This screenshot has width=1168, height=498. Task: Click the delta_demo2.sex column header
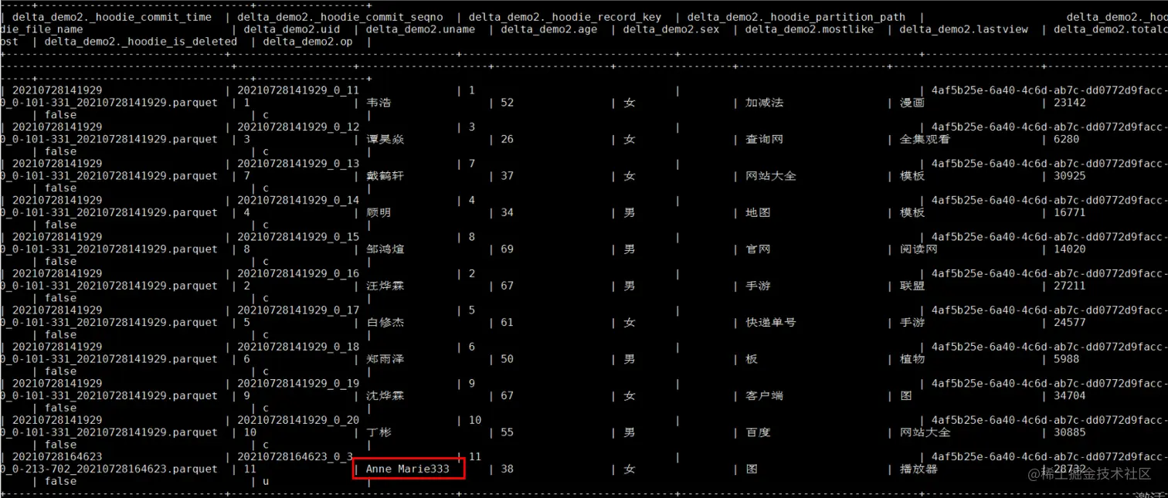click(671, 29)
